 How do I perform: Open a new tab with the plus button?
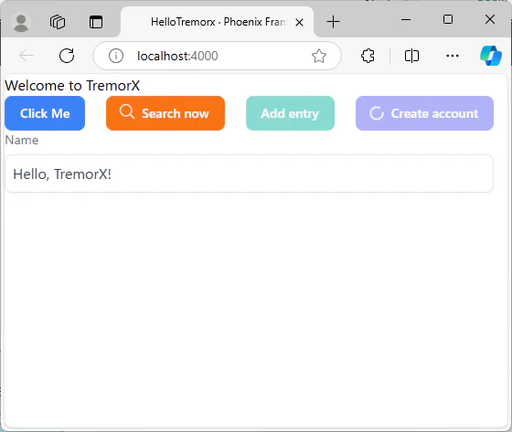pos(333,22)
